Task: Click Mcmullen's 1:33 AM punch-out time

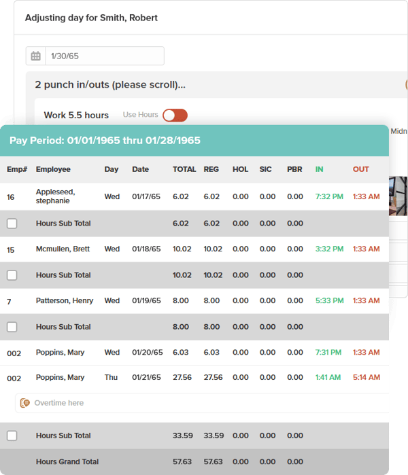Action: pyautogui.click(x=366, y=249)
